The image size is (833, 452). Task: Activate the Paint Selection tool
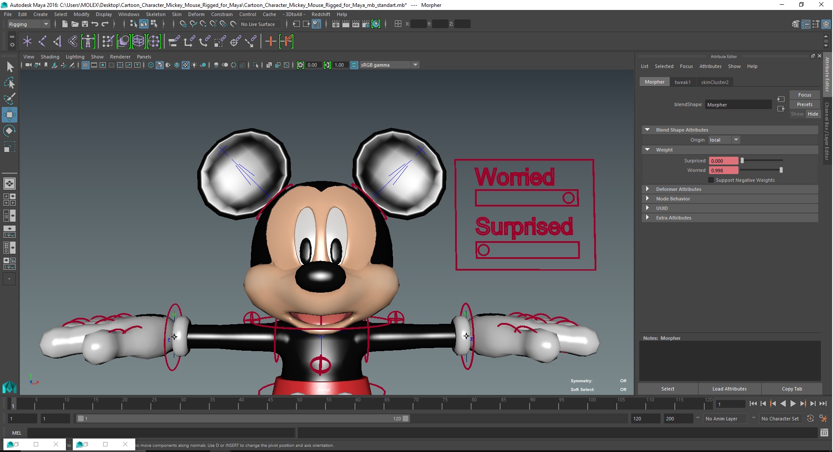(x=10, y=98)
